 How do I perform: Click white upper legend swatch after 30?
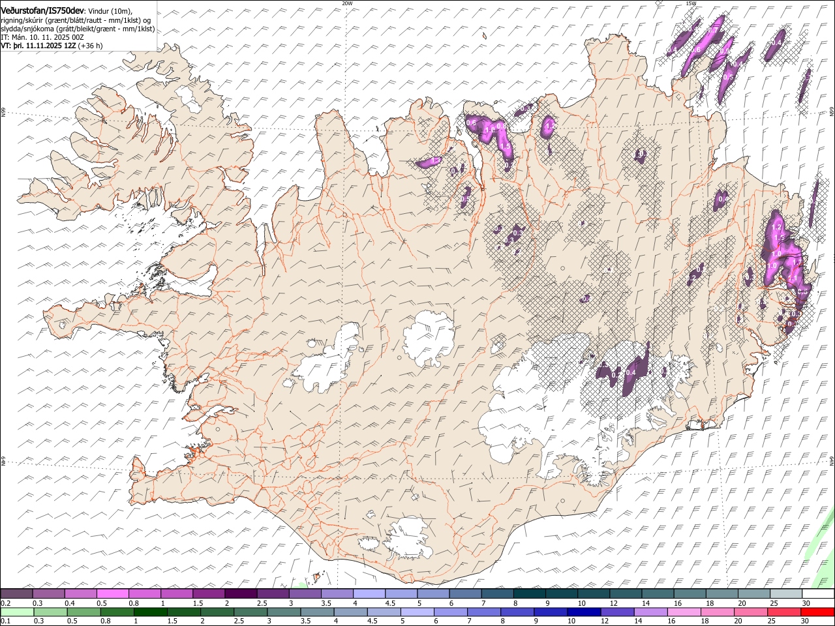818,593
